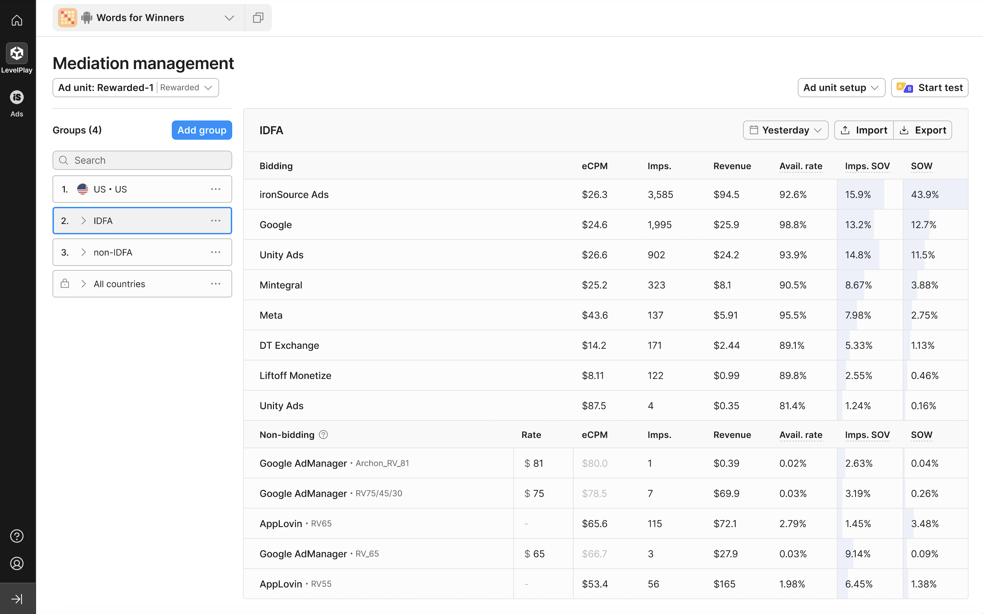Edit the $ 75 rate for RV75/45/30
This screenshot has width=983, height=614.
click(543, 493)
